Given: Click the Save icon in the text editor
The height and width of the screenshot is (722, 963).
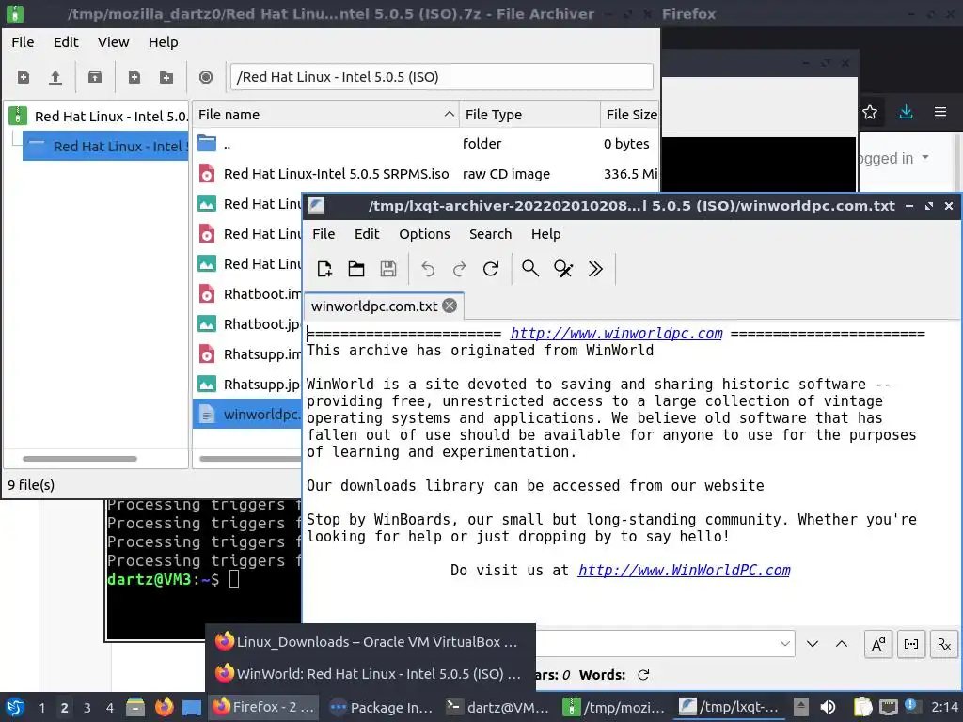Looking at the screenshot, I should pyautogui.click(x=388, y=269).
